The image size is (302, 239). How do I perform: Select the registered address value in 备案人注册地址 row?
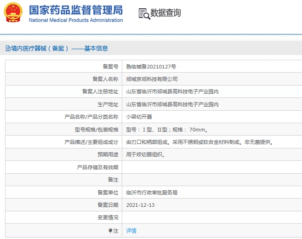pyautogui.click(x=172, y=91)
